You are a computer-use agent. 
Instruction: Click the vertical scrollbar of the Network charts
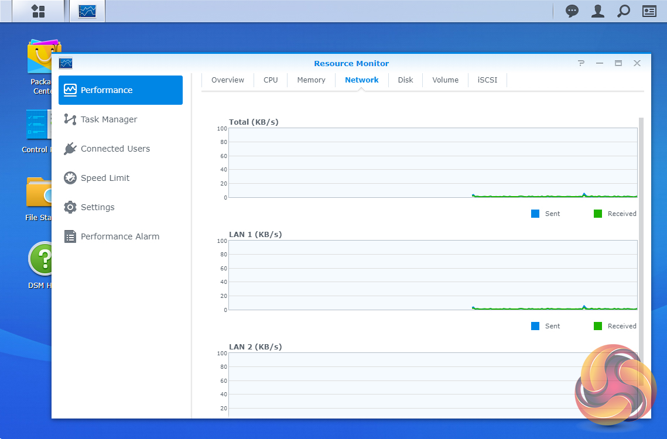point(641,234)
